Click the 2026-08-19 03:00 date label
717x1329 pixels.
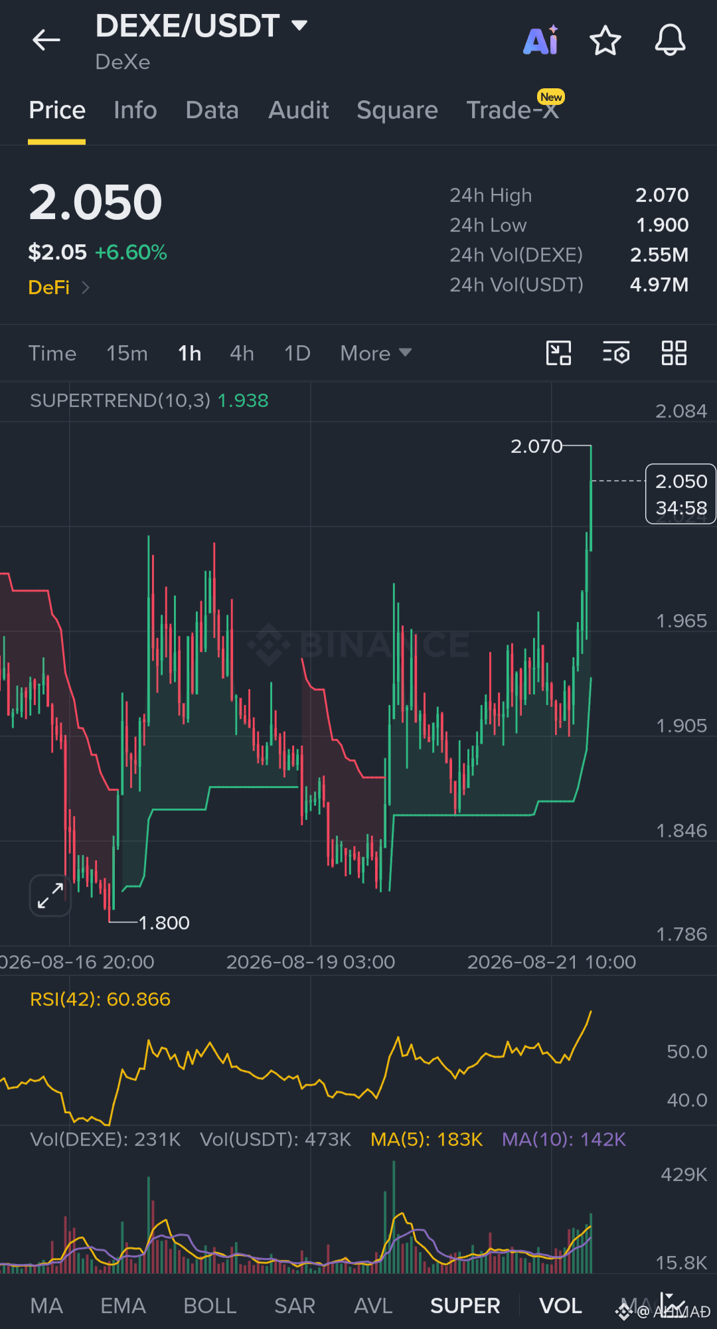pos(311,962)
